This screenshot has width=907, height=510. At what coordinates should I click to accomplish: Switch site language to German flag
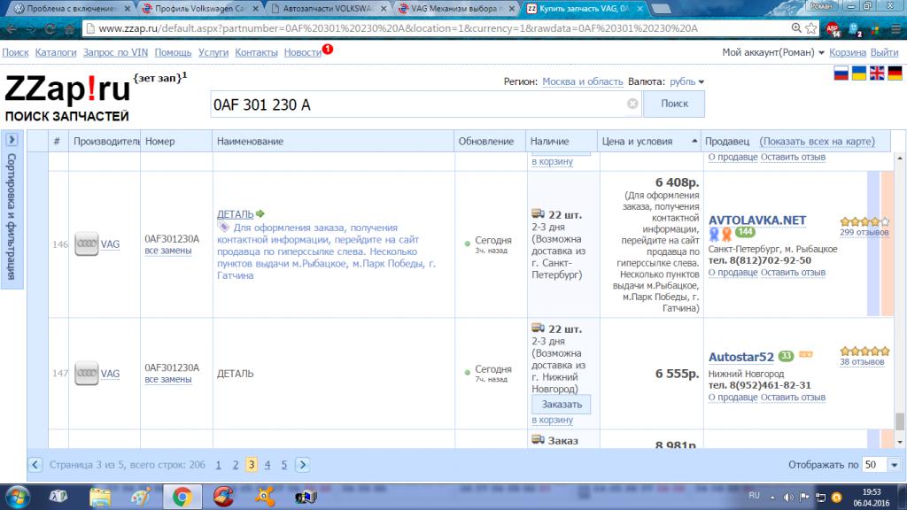(895, 73)
